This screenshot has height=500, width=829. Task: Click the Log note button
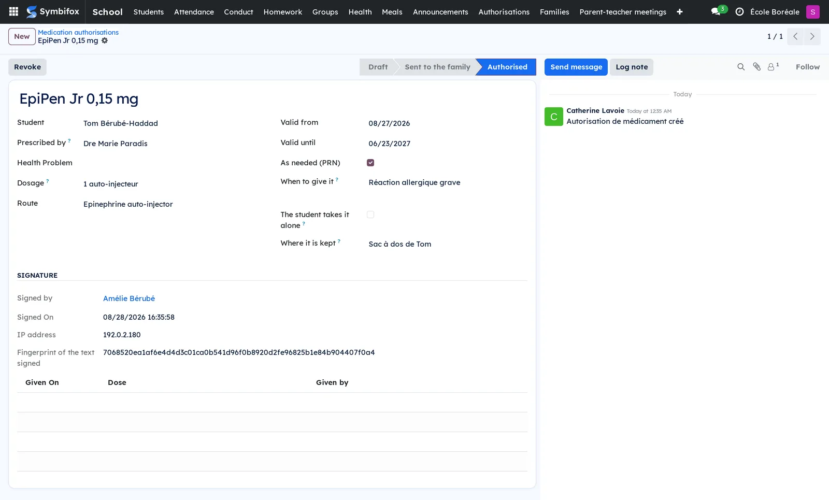[632, 67]
